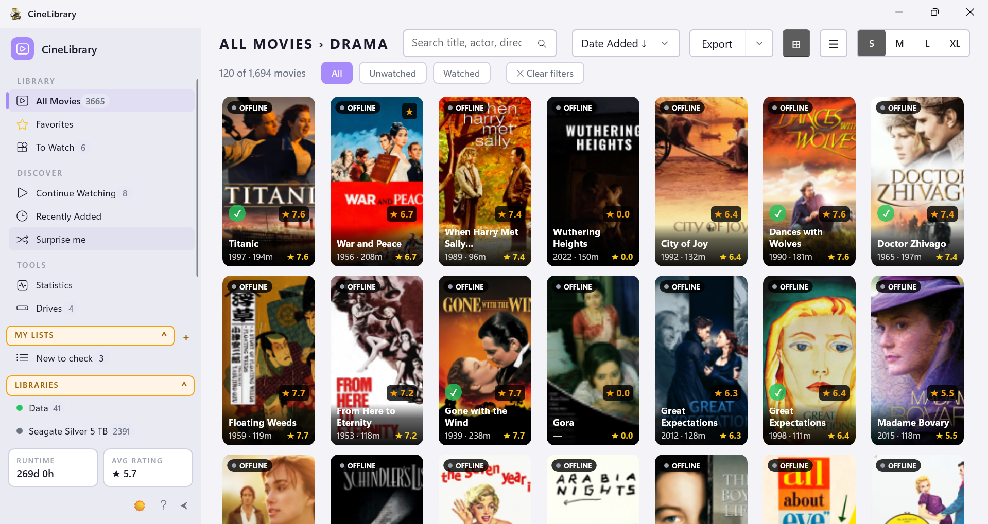
Task: Filter to Watched movies
Action: pyautogui.click(x=461, y=73)
